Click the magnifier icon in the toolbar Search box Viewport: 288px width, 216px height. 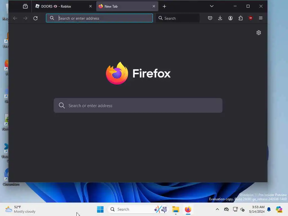(x=161, y=18)
